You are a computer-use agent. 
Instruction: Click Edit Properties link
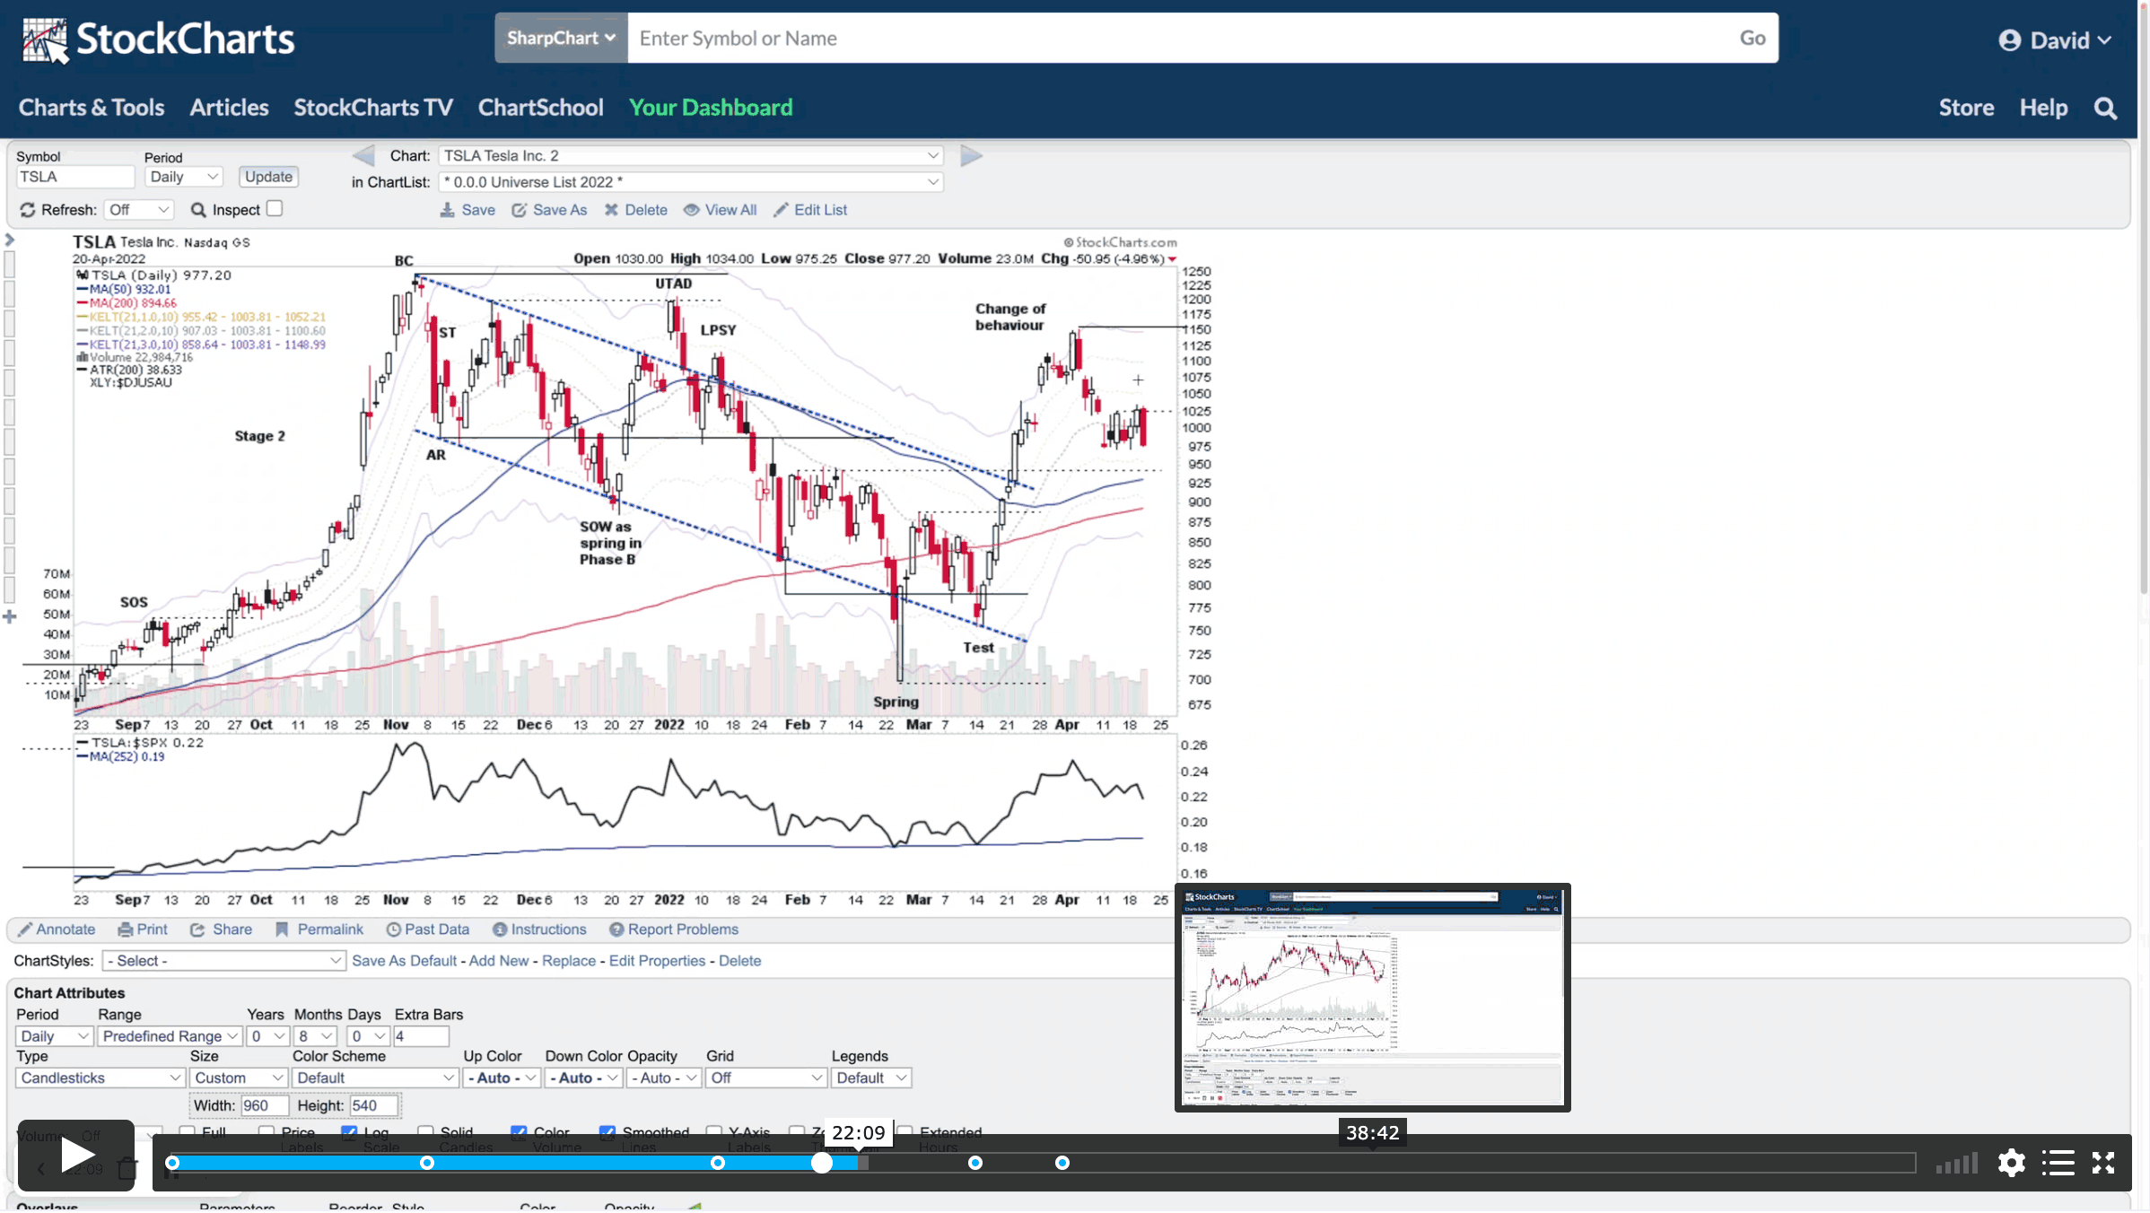(657, 961)
